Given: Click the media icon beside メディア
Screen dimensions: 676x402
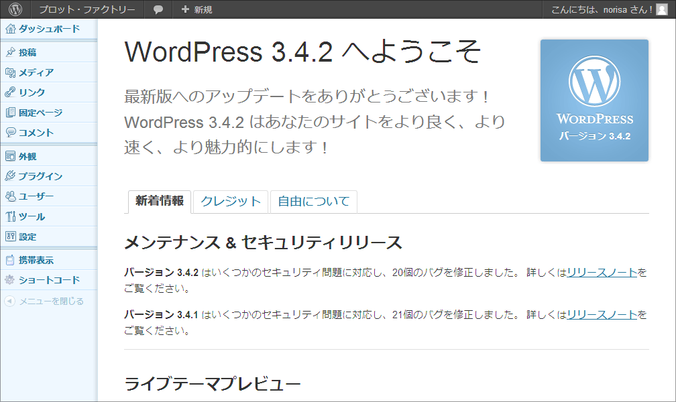Looking at the screenshot, I should pos(10,72).
